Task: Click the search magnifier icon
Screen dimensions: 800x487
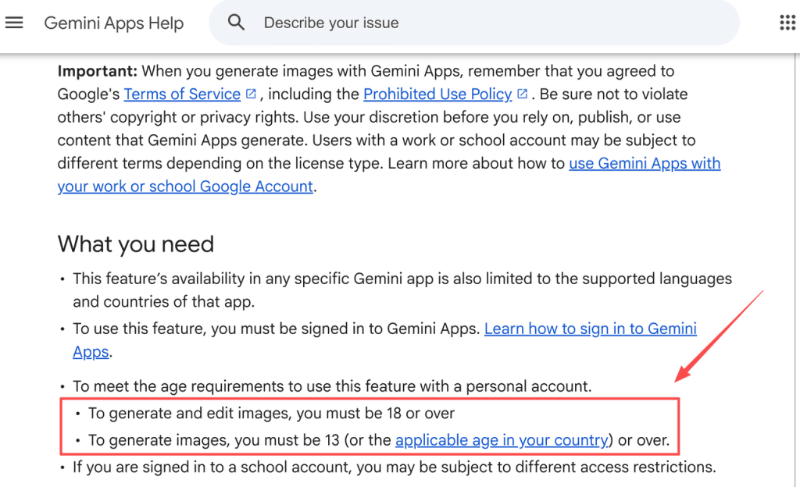Action: tap(236, 23)
